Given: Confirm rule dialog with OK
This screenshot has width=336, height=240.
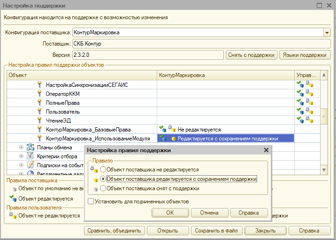Looking at the screenshot, I should click(170, 213).
